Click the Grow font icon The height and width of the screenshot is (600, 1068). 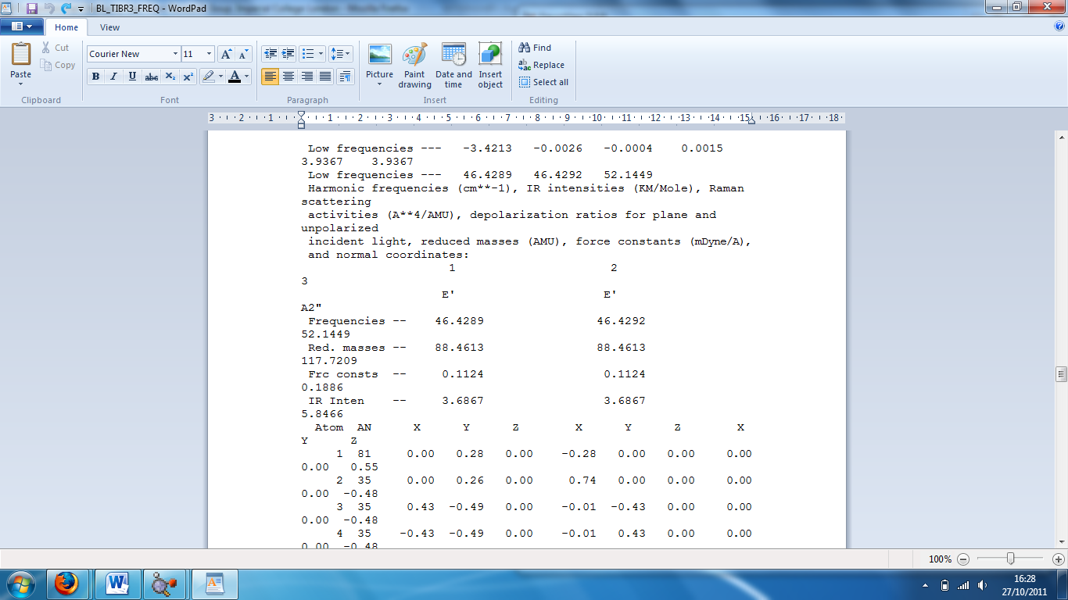[226, 54]
